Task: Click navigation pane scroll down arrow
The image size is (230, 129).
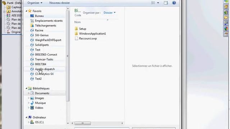Action: (68, 123)
